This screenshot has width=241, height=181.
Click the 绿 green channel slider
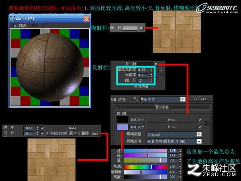coord(145,155)
